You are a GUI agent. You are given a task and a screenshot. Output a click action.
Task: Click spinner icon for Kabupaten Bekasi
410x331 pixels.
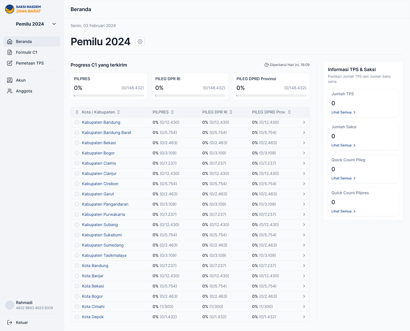[77, 143]
